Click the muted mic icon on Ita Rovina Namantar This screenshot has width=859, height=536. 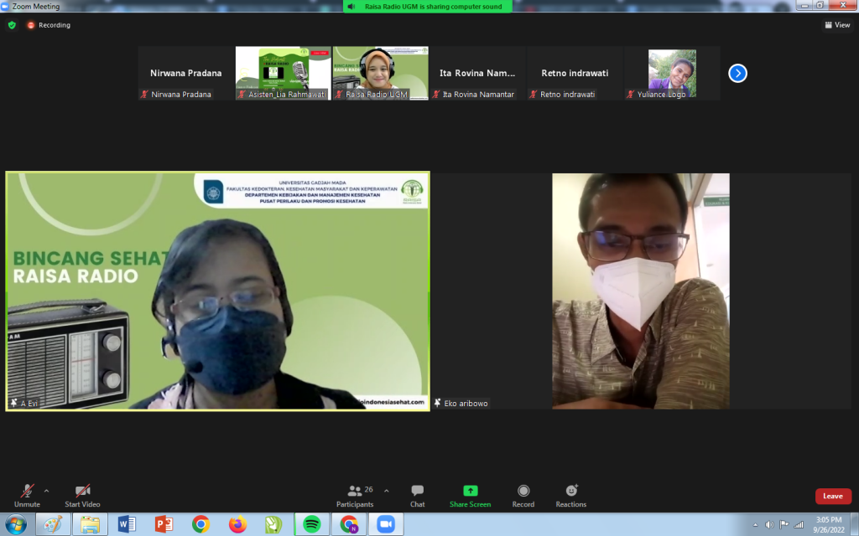[436, 94]
